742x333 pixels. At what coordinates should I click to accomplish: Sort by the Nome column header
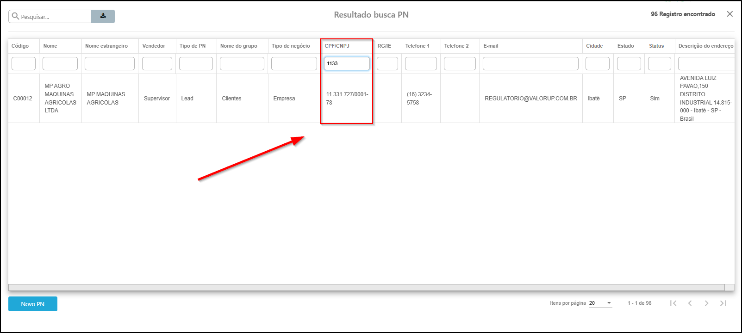point(50,46)
